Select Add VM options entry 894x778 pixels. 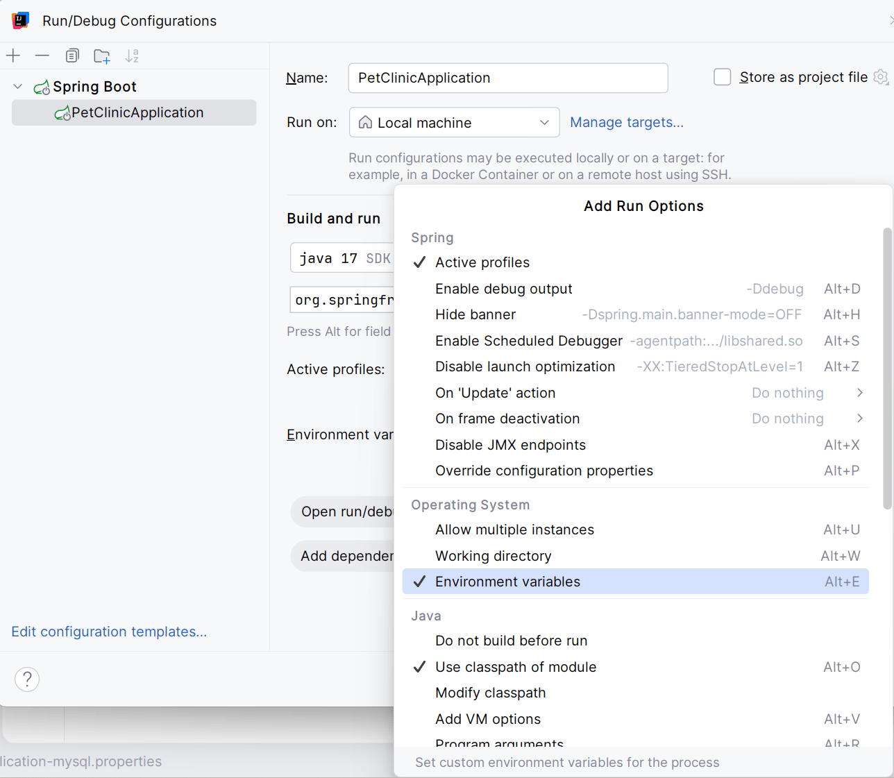click(x=635, y=719)
